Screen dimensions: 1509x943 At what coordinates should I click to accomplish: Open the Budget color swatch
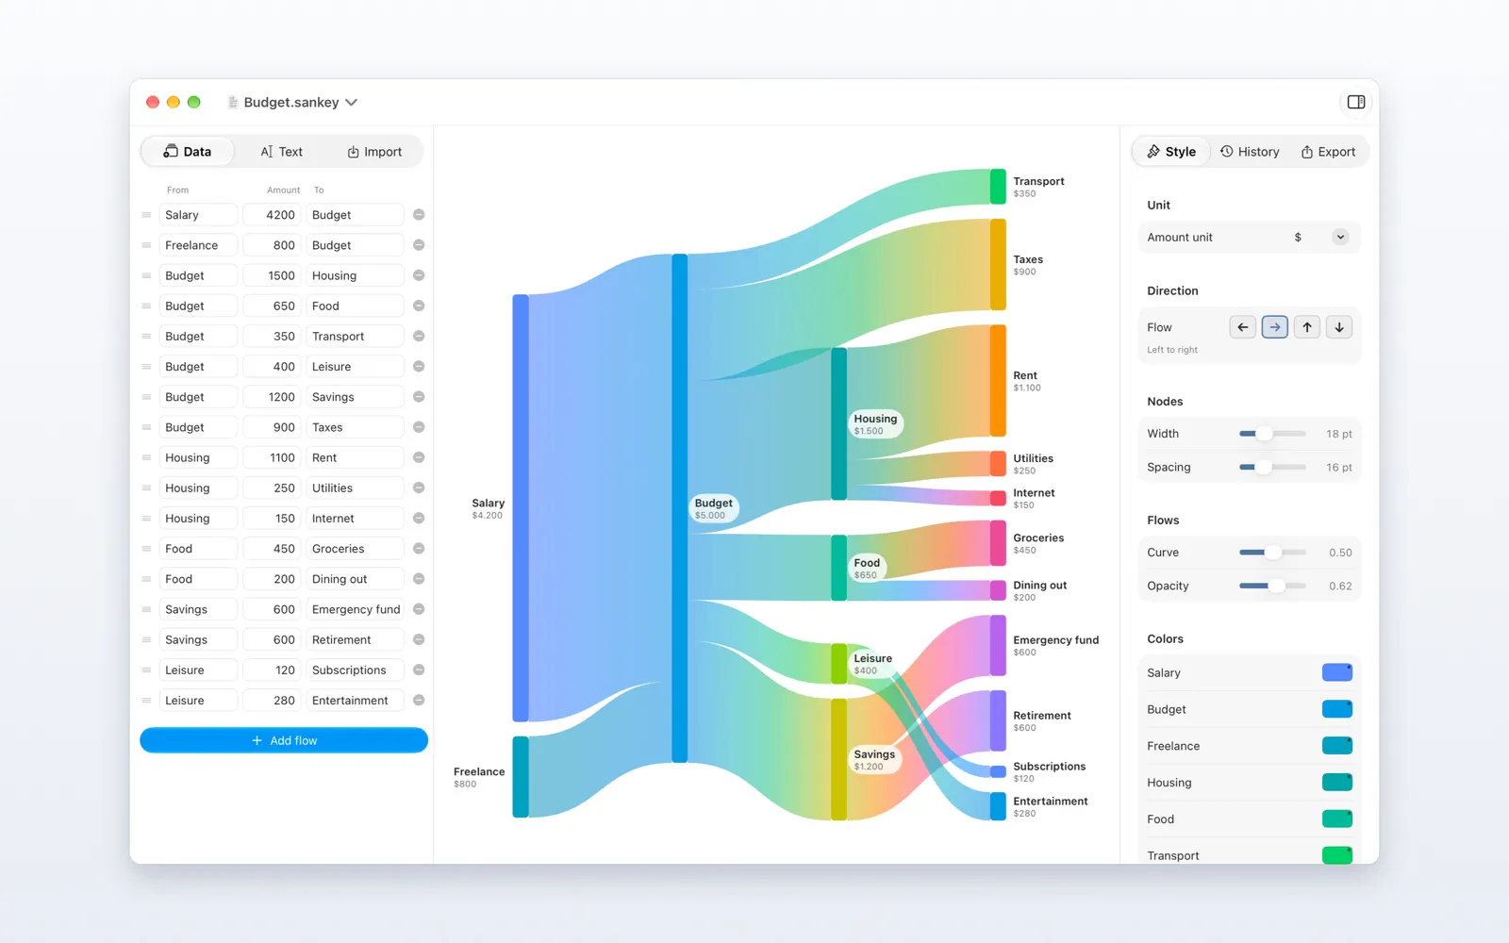point(1337,709)
